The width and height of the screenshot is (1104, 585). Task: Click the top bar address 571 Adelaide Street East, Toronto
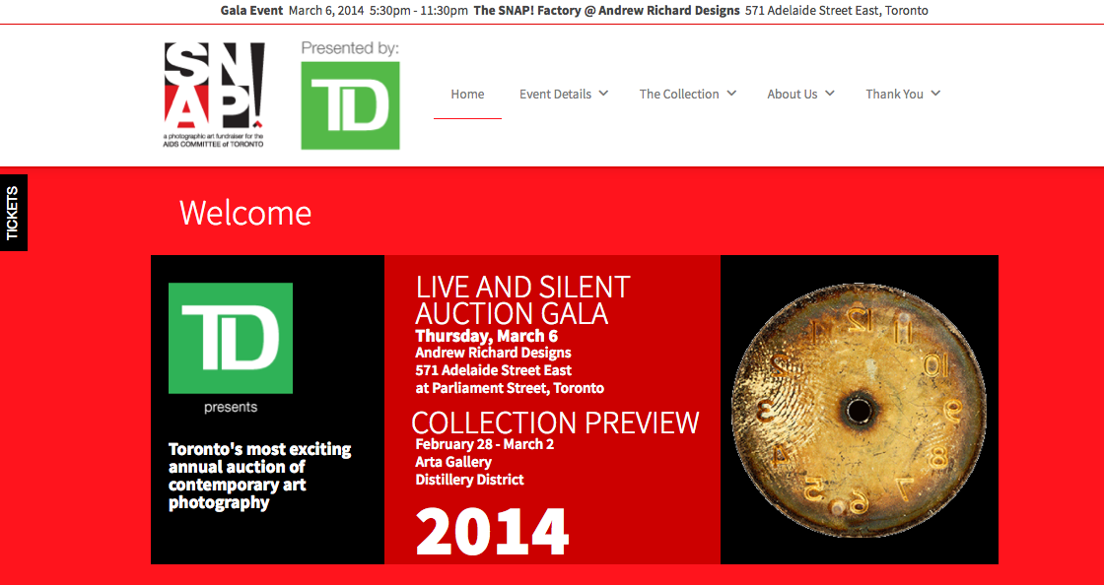837,11
